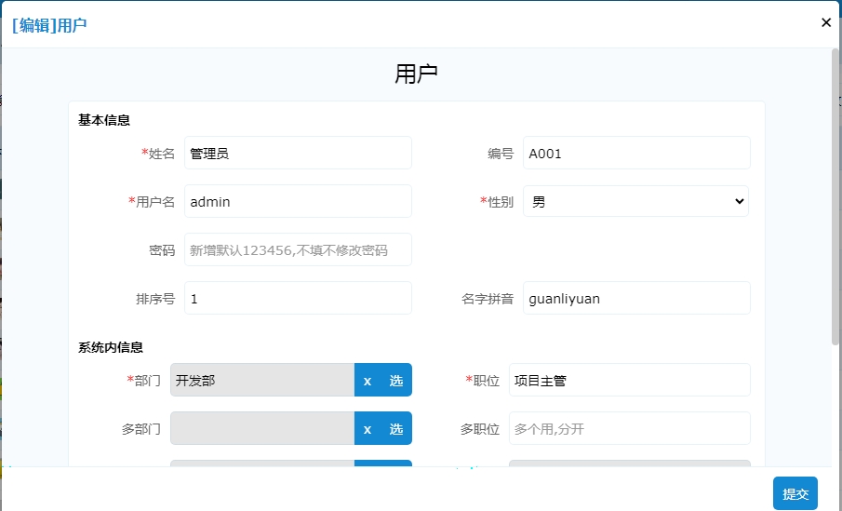Viewport: 842px width, 511px height.
Task: Close the 编辑用户 dialog with X
Action: [x=826, y=22]
